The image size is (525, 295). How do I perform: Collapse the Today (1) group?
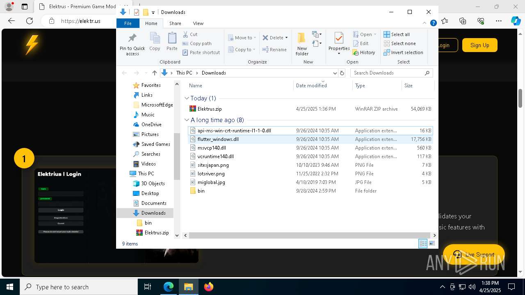[187, 98]
